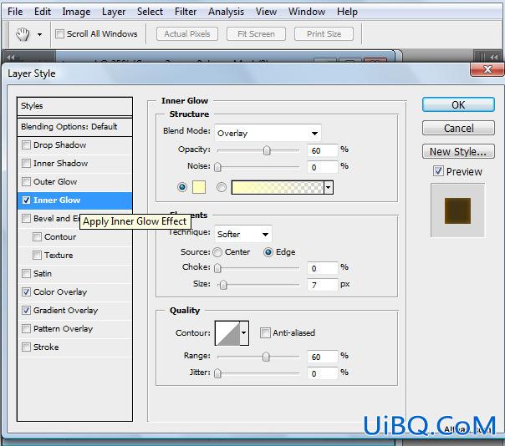Click the Contour curve thumbnail
The width and height of the screenshot is (505, 446).
(227, 333)
